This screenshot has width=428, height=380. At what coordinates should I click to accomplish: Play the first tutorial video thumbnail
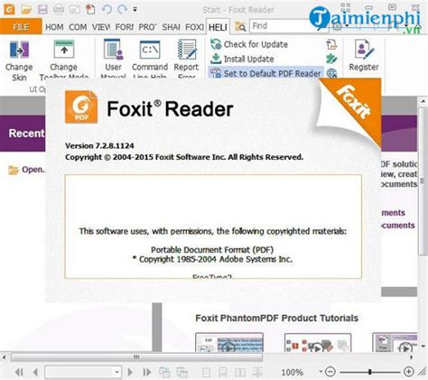pyautogui.click(x=229, y=342)
